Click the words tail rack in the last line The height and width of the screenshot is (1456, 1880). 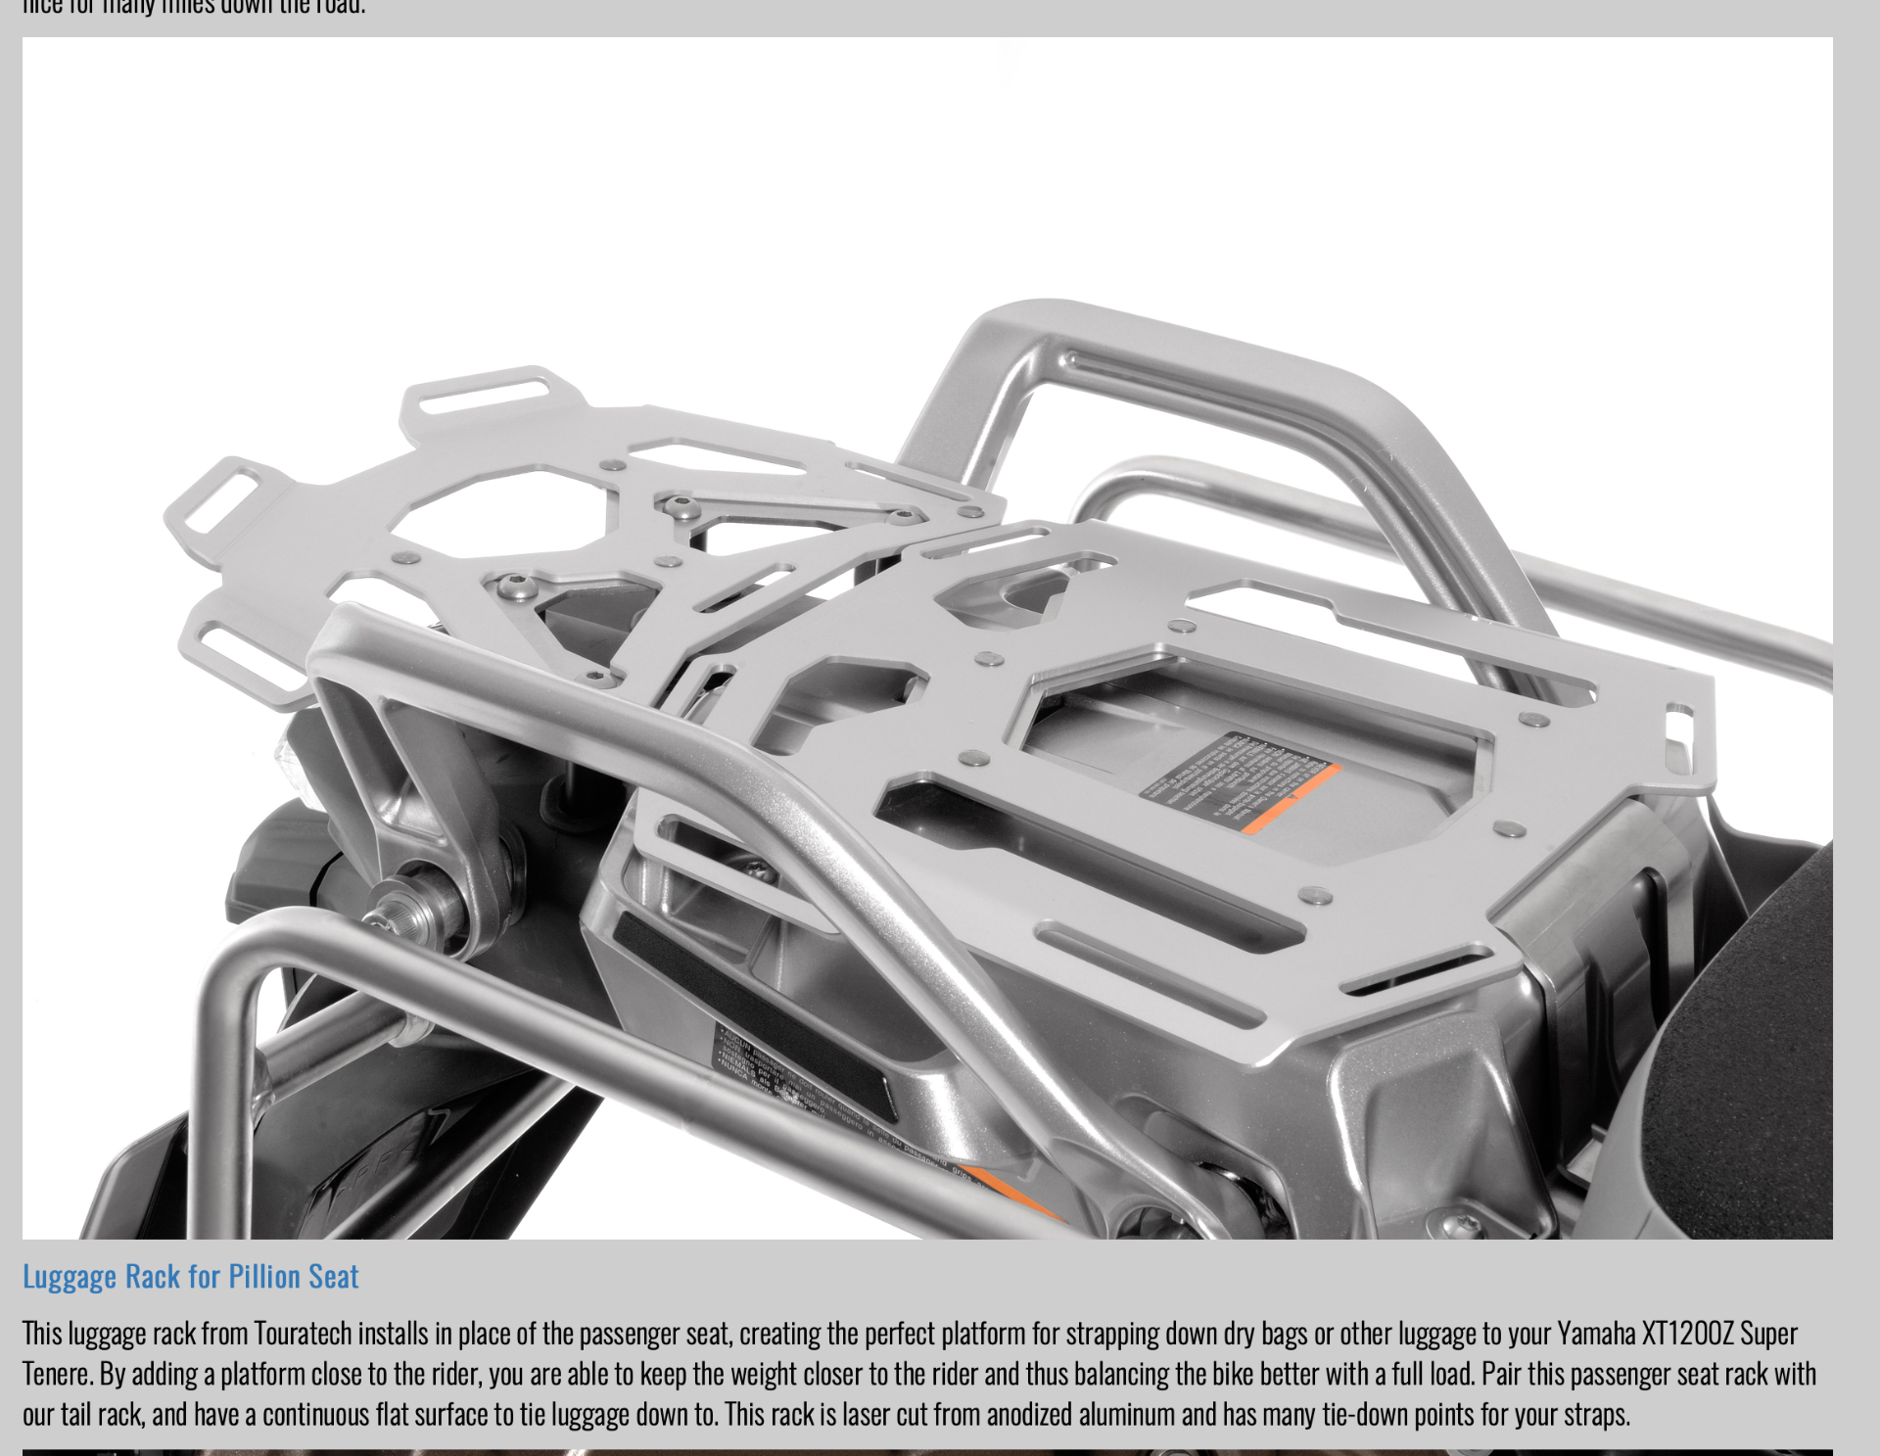coord(103,1415)
